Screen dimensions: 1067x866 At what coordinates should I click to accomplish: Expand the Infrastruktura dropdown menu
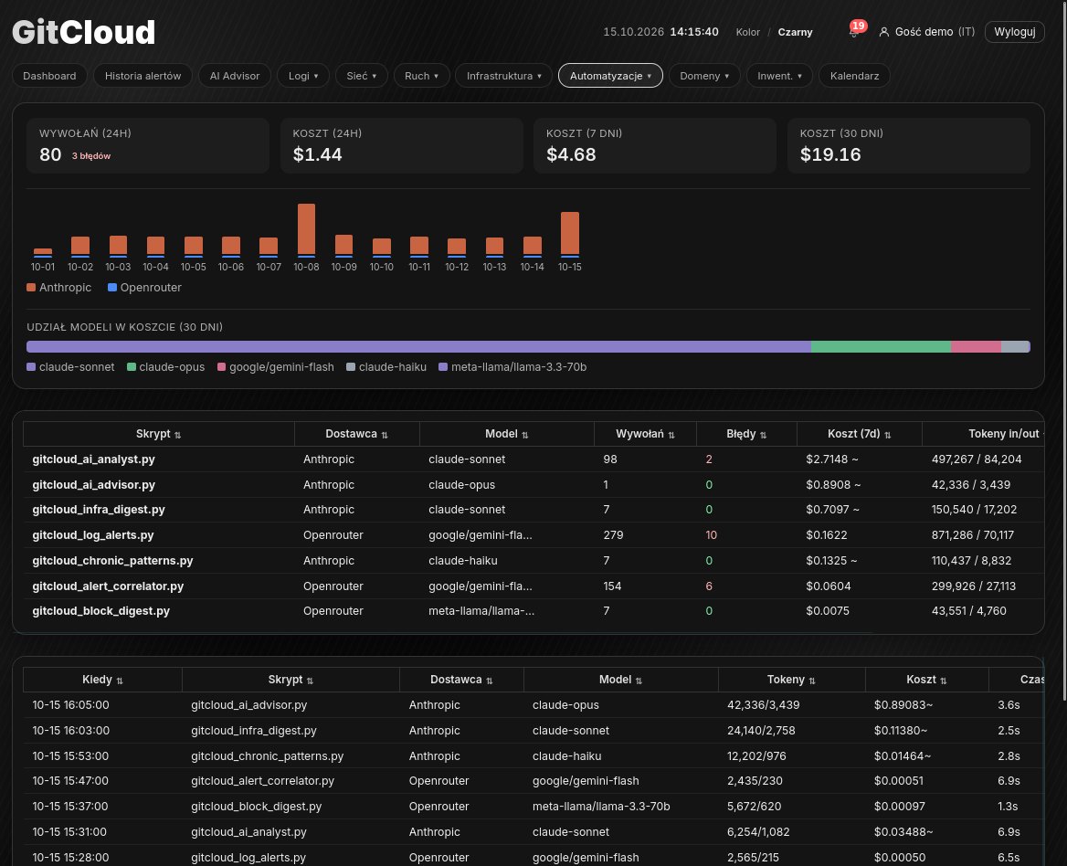(x=503, y=76)
